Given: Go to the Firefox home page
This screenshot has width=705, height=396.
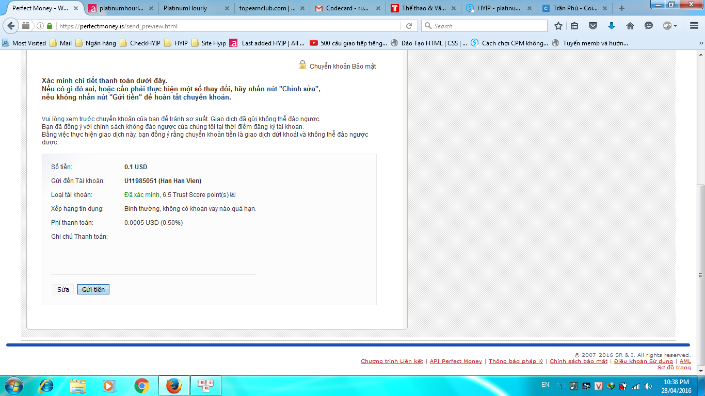Looking at the screenshot, I should point(630,26).
